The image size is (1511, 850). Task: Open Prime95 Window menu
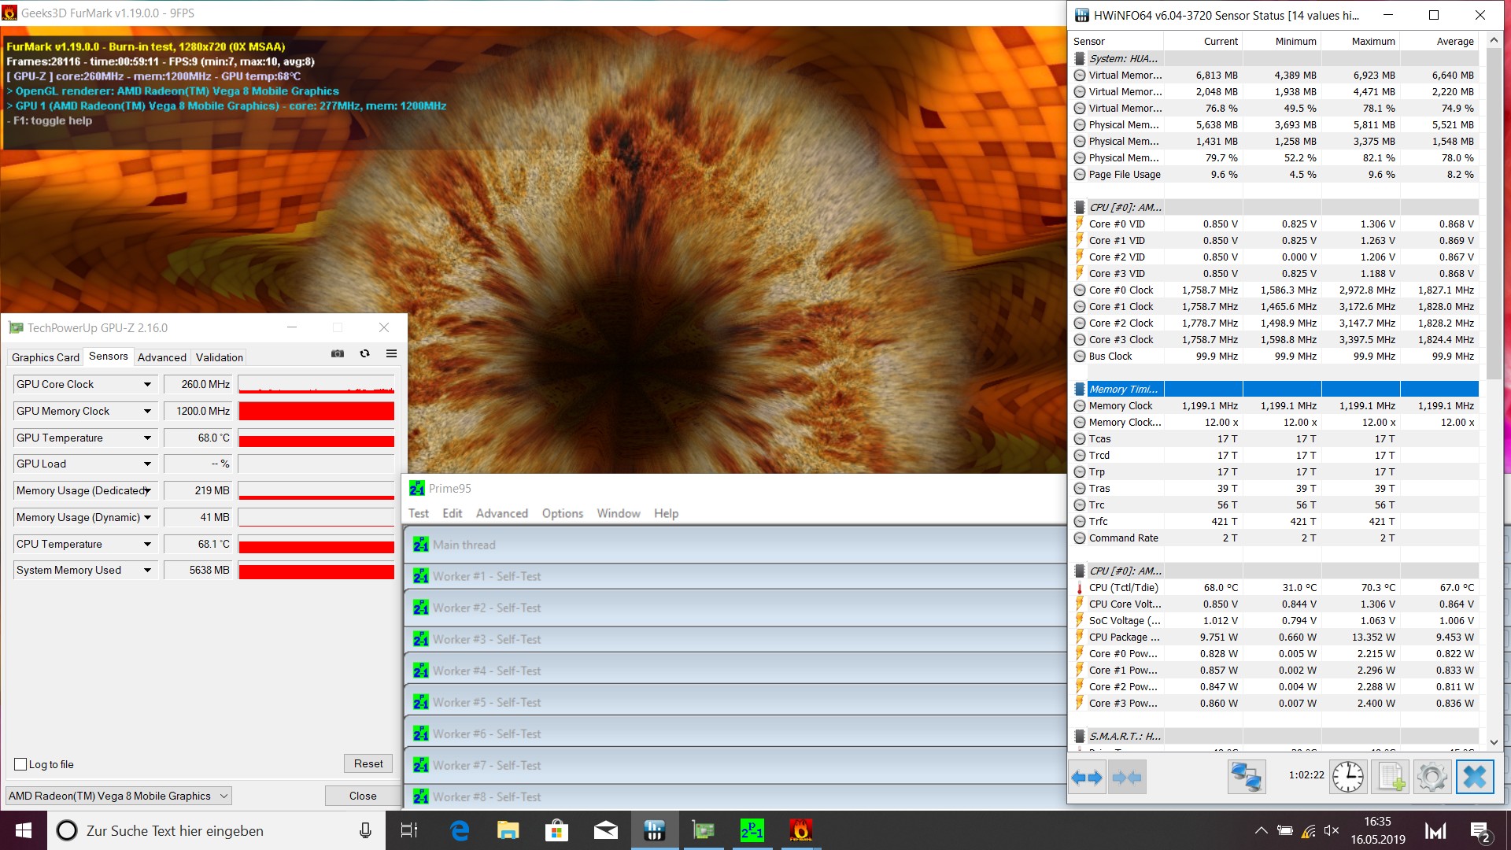coord(619,513)
